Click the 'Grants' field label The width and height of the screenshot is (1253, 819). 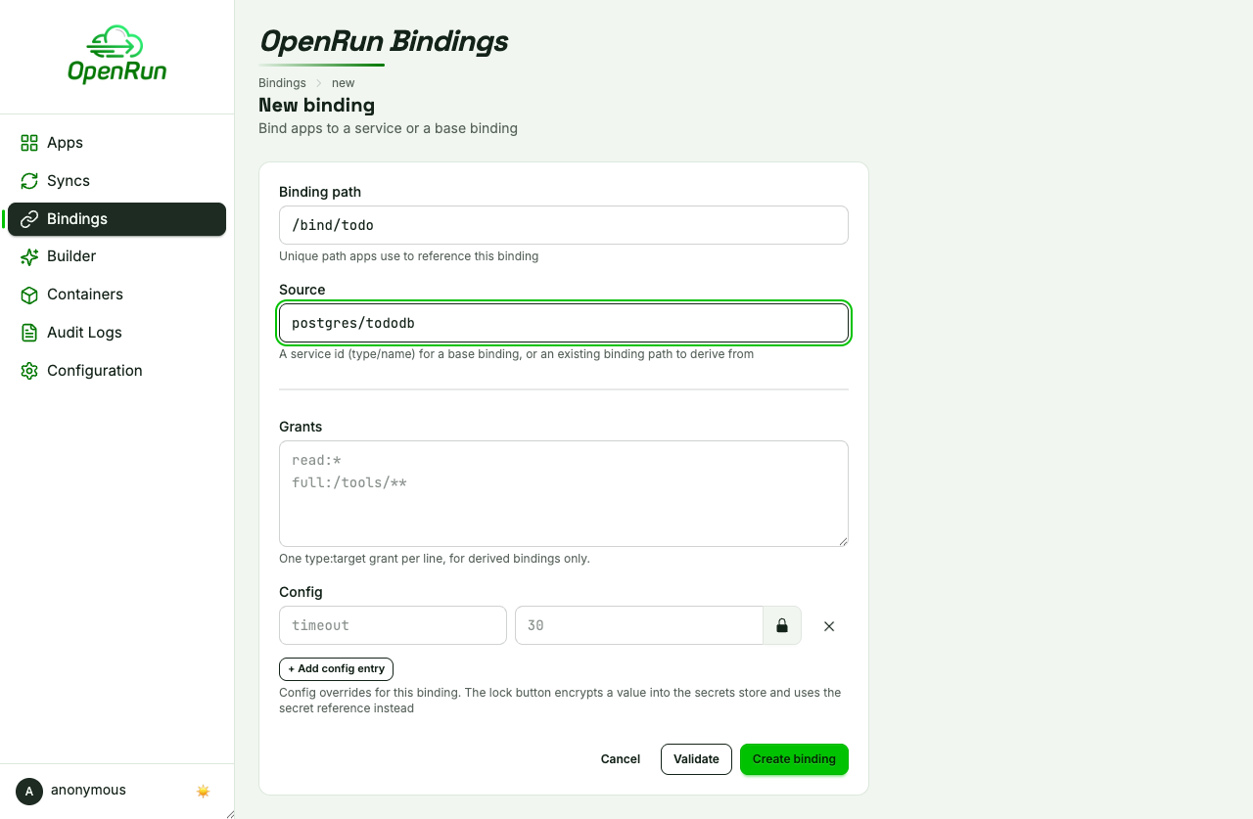[x=301, y=427]
